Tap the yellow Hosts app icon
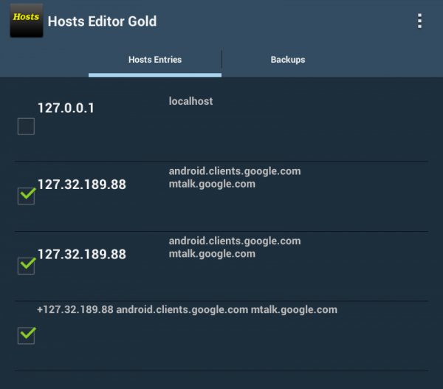The height and width of the screenshot is (389, 443). pos(27,21)
